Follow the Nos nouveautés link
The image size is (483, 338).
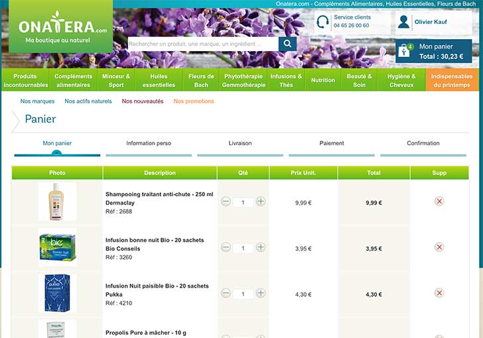coord(143,101)
